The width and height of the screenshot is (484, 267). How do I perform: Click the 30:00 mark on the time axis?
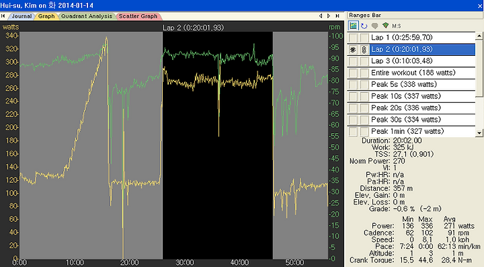coord(185,263)
